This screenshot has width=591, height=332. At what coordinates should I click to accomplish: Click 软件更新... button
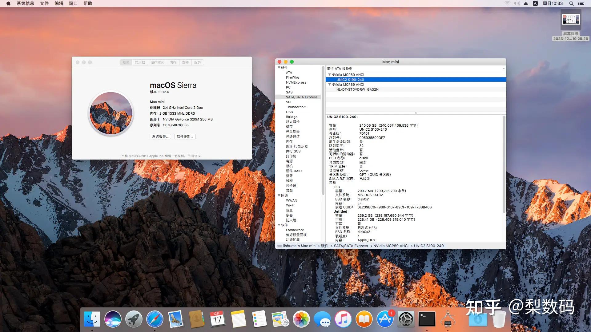185,136
